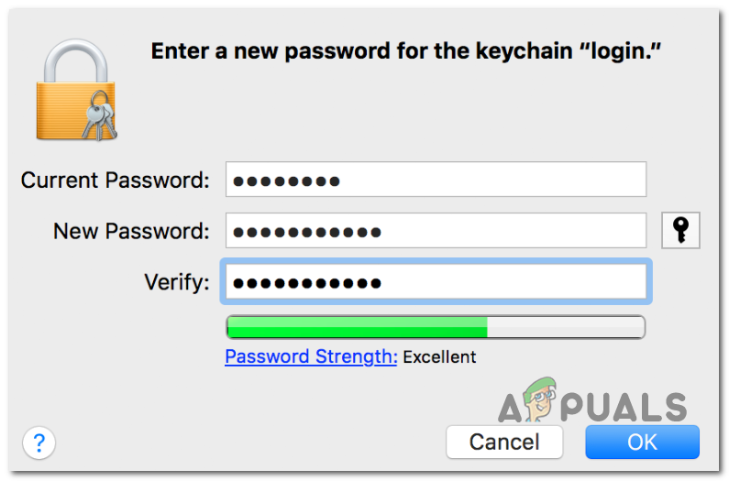Click the keys hanging on the padlock
The height and width of the screenshot is (481, 729).
pos(97,120)
